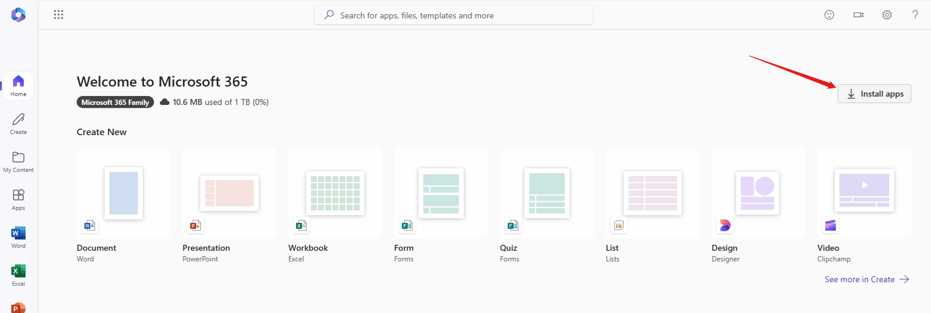Viewport: 931px width, 313px height.
Task: Open the app launcher waffle icon
Action: click(x=58, y=15)
